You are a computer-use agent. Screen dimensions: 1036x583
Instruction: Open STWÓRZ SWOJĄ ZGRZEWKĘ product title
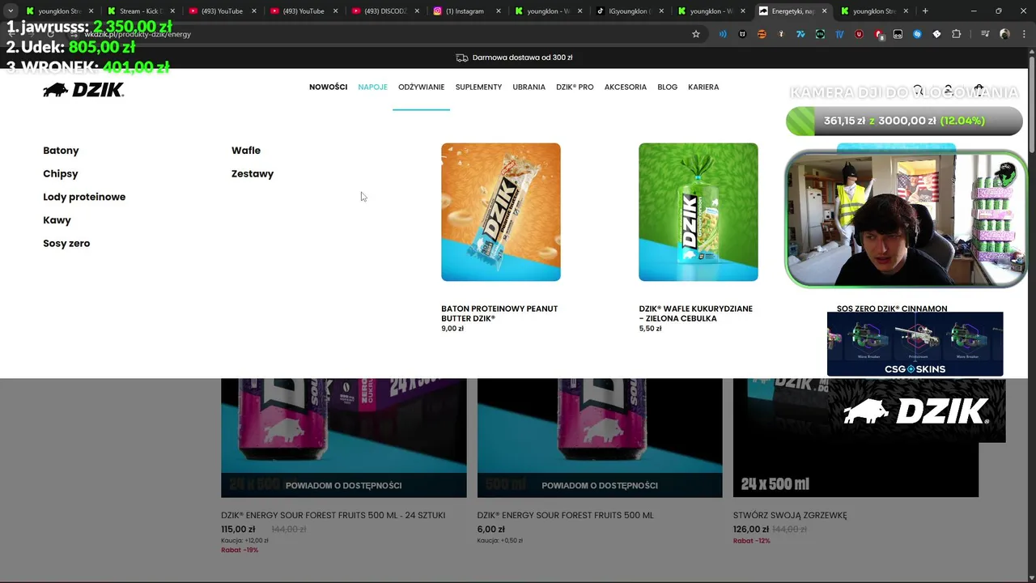[x=790, y=515]
